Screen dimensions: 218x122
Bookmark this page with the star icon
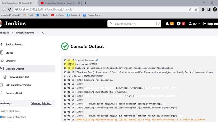(x=196, y=9)
